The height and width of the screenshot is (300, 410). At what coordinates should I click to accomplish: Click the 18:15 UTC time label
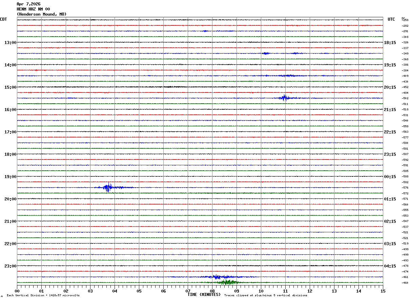tap(390, 42)
